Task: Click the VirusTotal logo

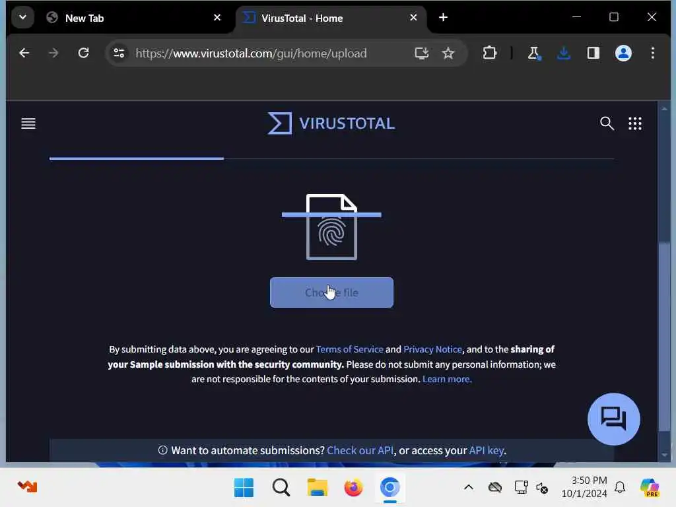Action: (331, 123)
